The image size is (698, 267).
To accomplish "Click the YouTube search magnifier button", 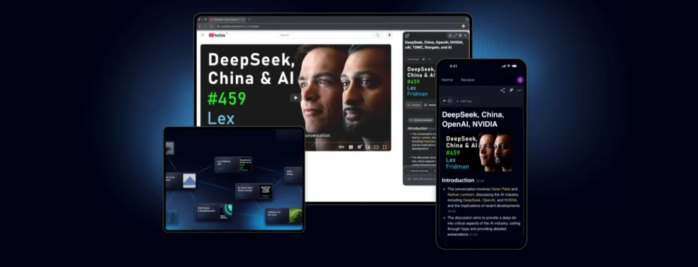I will click(378, 35).
